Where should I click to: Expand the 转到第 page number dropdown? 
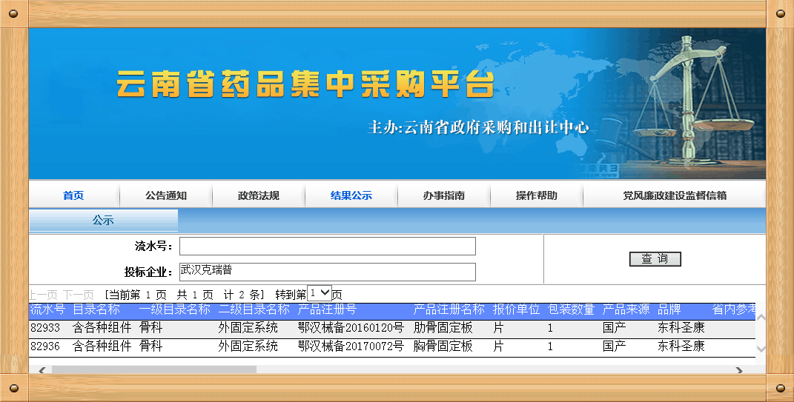click(320, 293)
